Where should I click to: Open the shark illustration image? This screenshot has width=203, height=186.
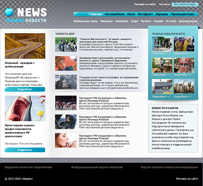[x=25, y=108]
